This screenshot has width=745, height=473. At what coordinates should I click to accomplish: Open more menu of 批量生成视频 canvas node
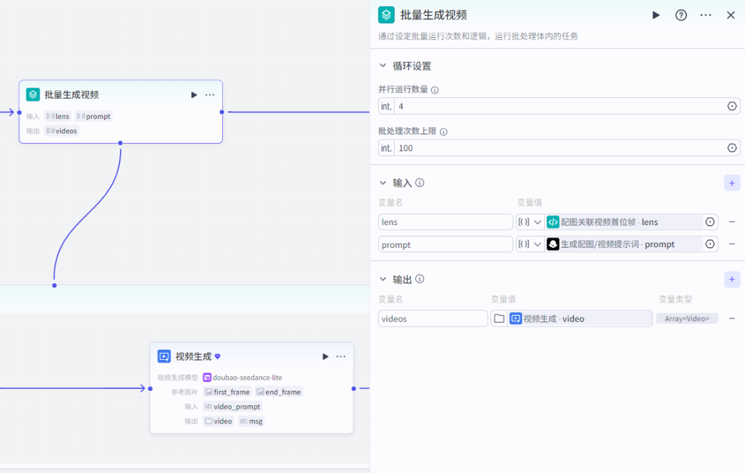point(210,95)
